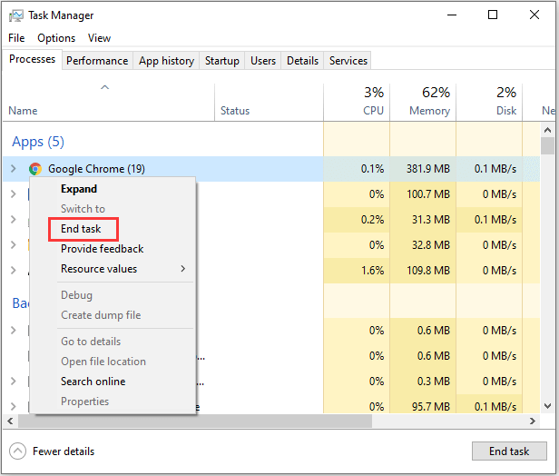The height and width of the screenshot is (476, 559).
Task: Close the Task Manager window
Action: (534, 15)
